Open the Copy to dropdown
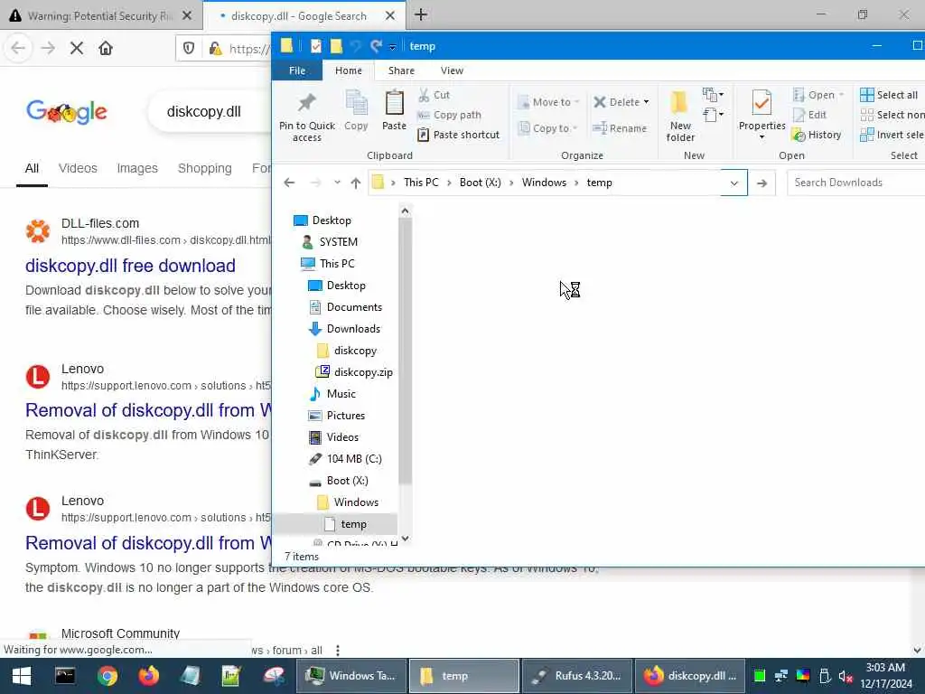 547,128
